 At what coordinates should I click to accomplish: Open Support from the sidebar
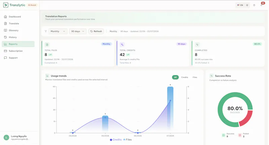click(x=18, y=58)
